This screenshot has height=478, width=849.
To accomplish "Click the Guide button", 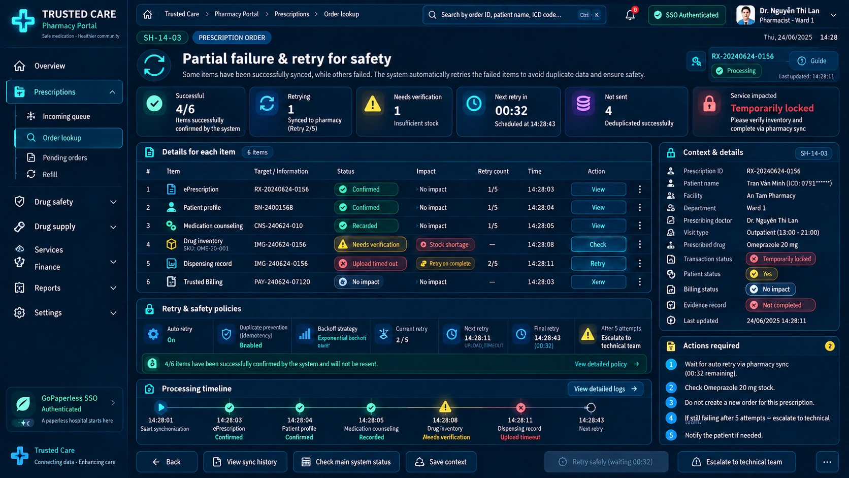I will click(812, 61).
